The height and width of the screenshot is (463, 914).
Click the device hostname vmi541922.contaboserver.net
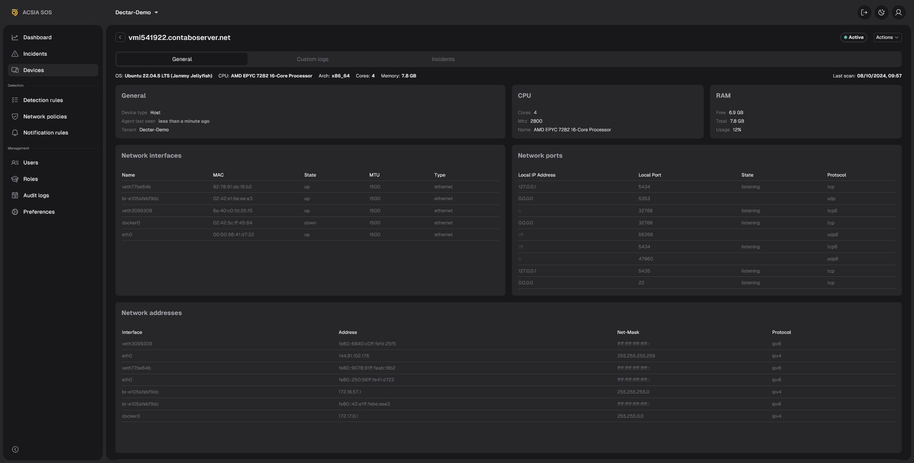pyautogui.click(x=179, y=37)
